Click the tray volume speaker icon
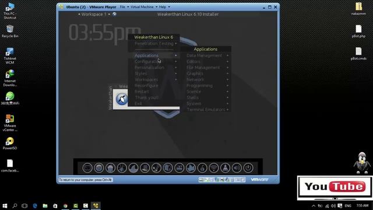 (x=333, y=206)
